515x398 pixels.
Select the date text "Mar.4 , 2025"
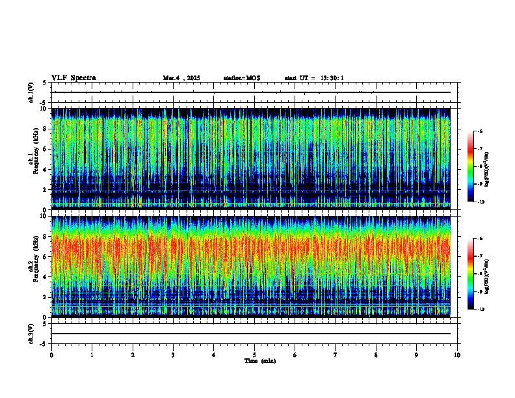tap(181, 78)
